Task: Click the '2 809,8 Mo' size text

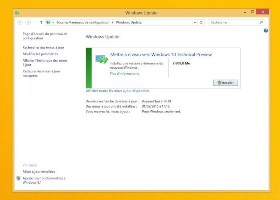Action: pos(181,63)
